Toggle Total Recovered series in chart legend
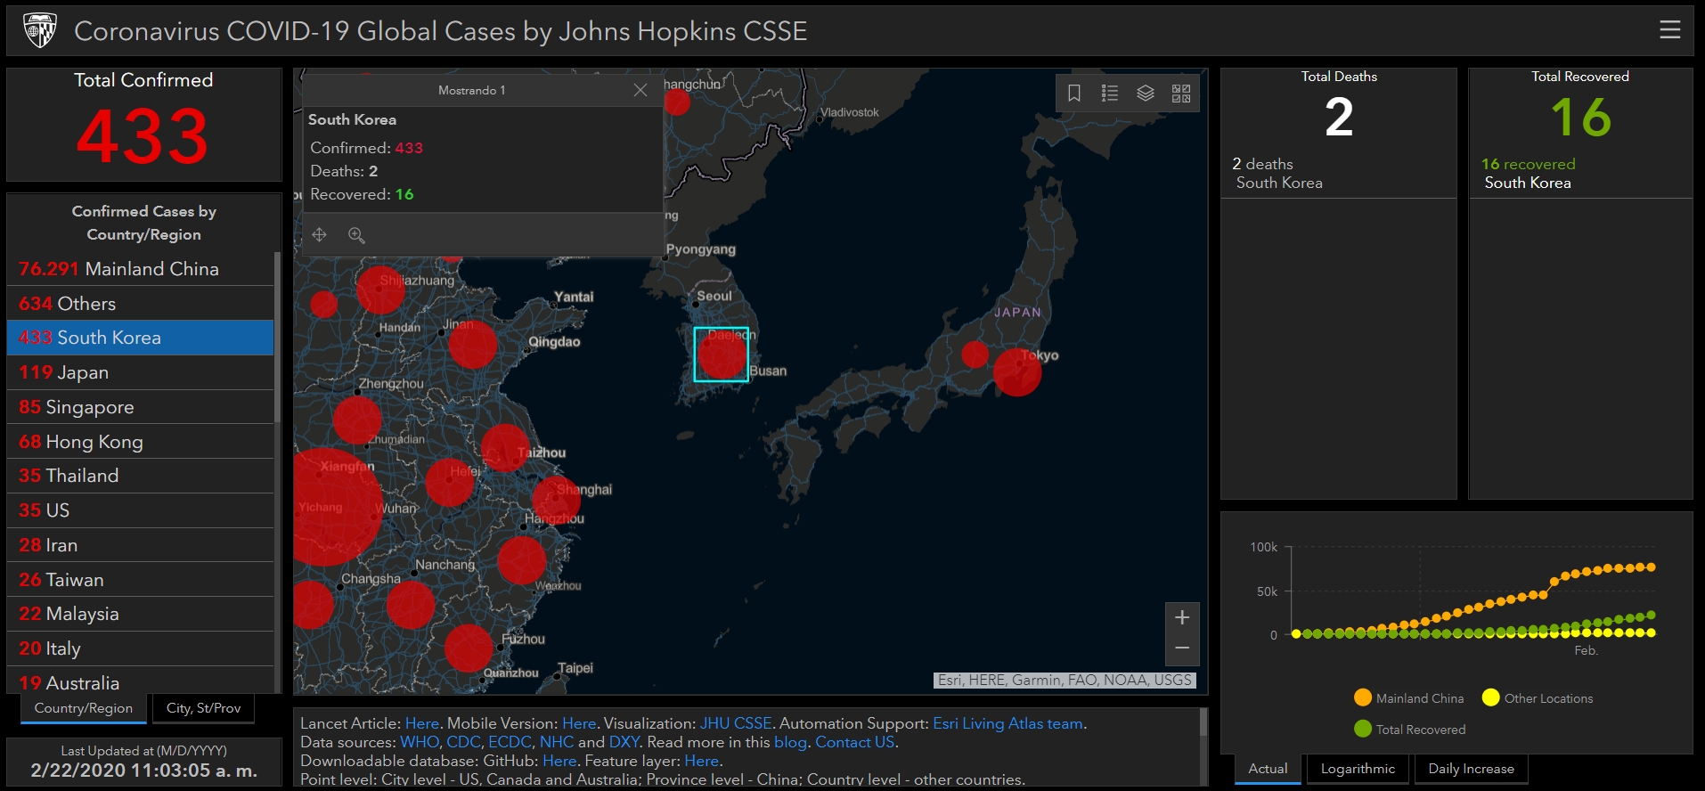 click(x=1409, y=729)
